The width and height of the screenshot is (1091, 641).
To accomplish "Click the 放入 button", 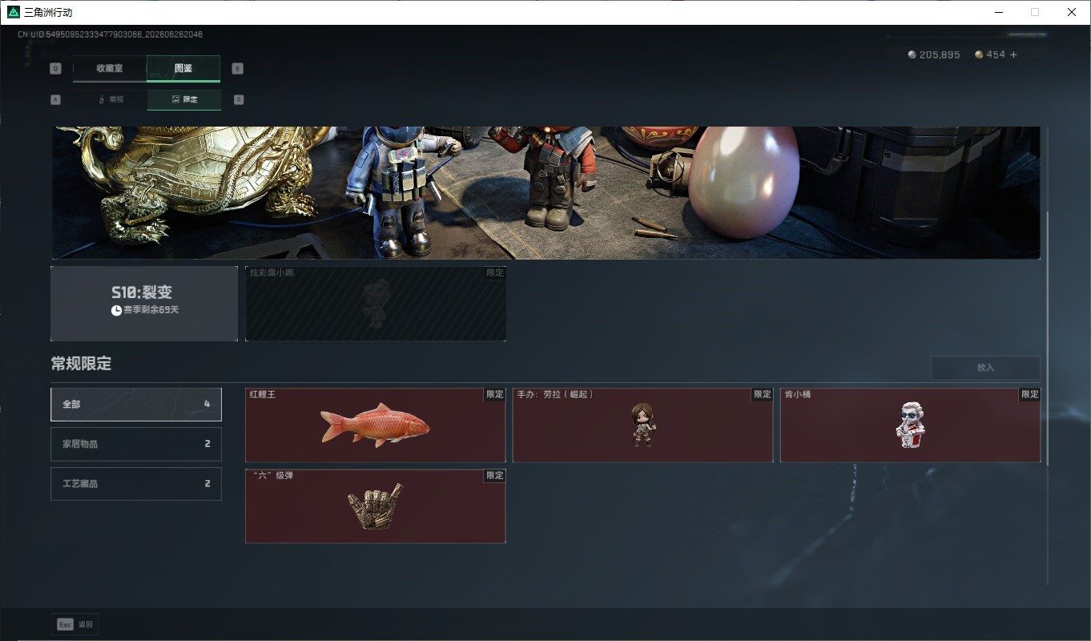I will point(985,368).
